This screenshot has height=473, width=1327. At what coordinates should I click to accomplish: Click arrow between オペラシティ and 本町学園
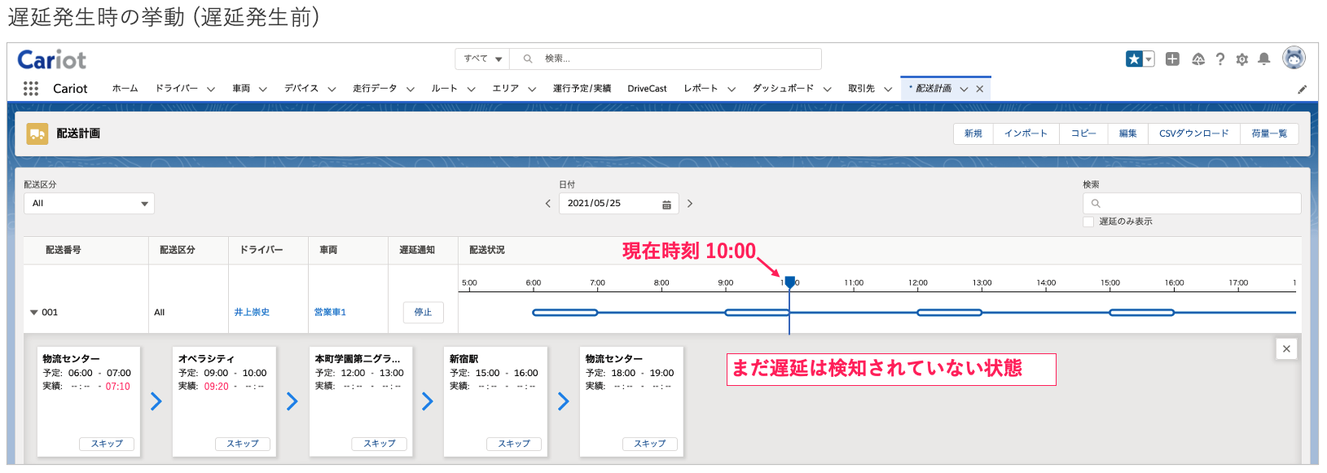tap(292, 401)
